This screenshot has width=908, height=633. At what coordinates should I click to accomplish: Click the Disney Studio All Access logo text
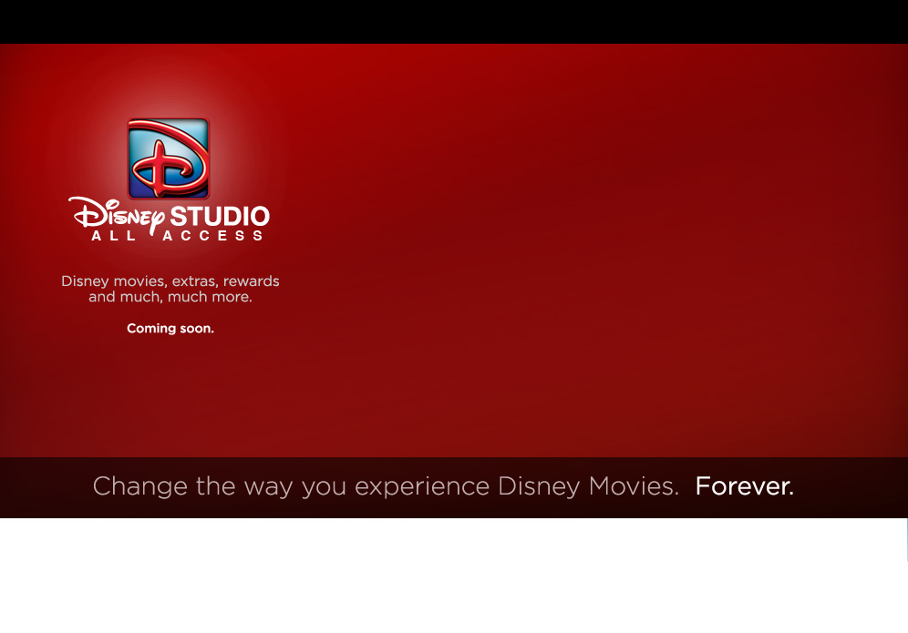[x=169, y=220]
